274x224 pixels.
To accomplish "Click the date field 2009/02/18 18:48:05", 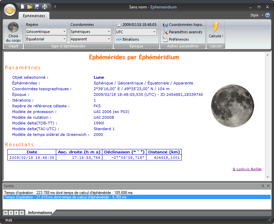I will [139, 25].
